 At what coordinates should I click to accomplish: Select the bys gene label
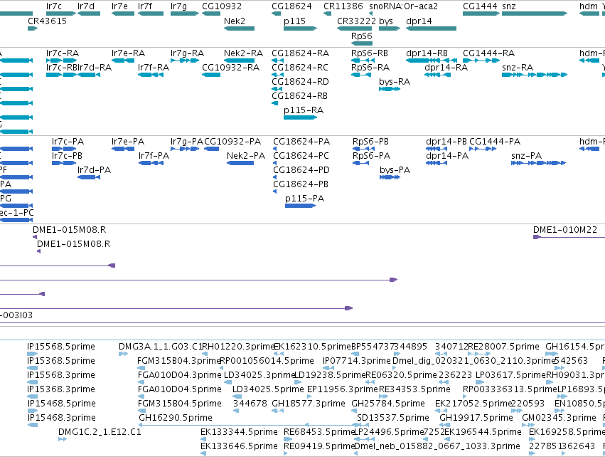coord(386,21)
